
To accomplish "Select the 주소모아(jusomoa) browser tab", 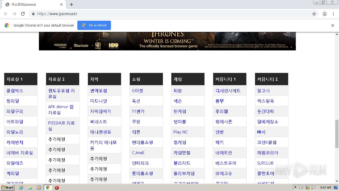I will [34, 5].
